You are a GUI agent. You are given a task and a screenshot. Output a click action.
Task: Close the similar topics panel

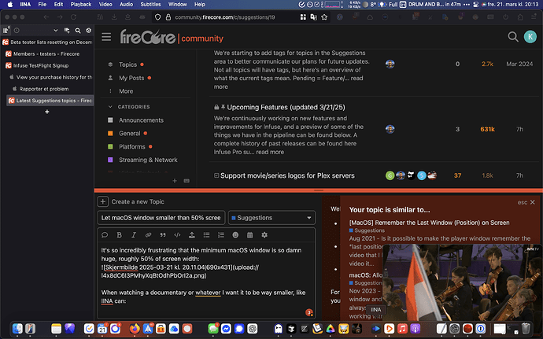point(532,202)
